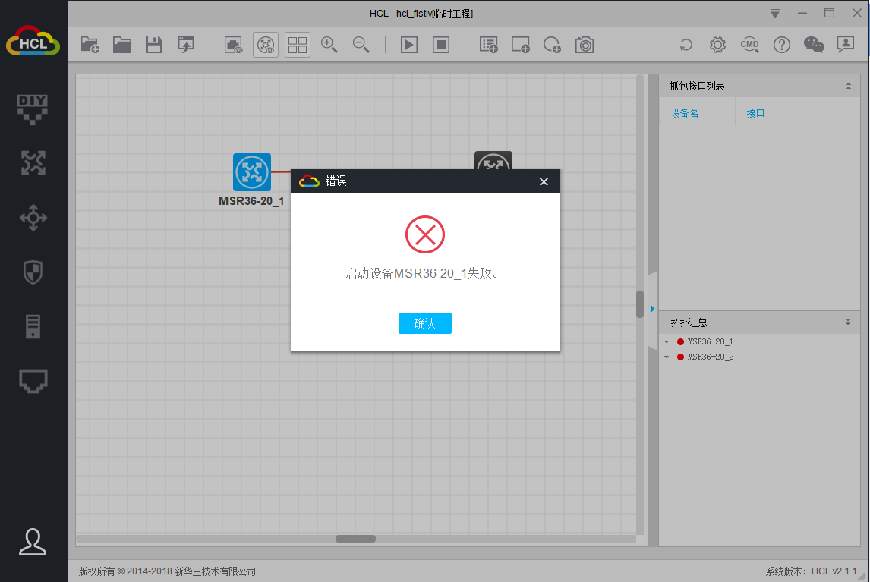This screenshot has height=582, width=870.
Task: Click the 确认 button in error dialog
Action: click(x=424, y=323)
